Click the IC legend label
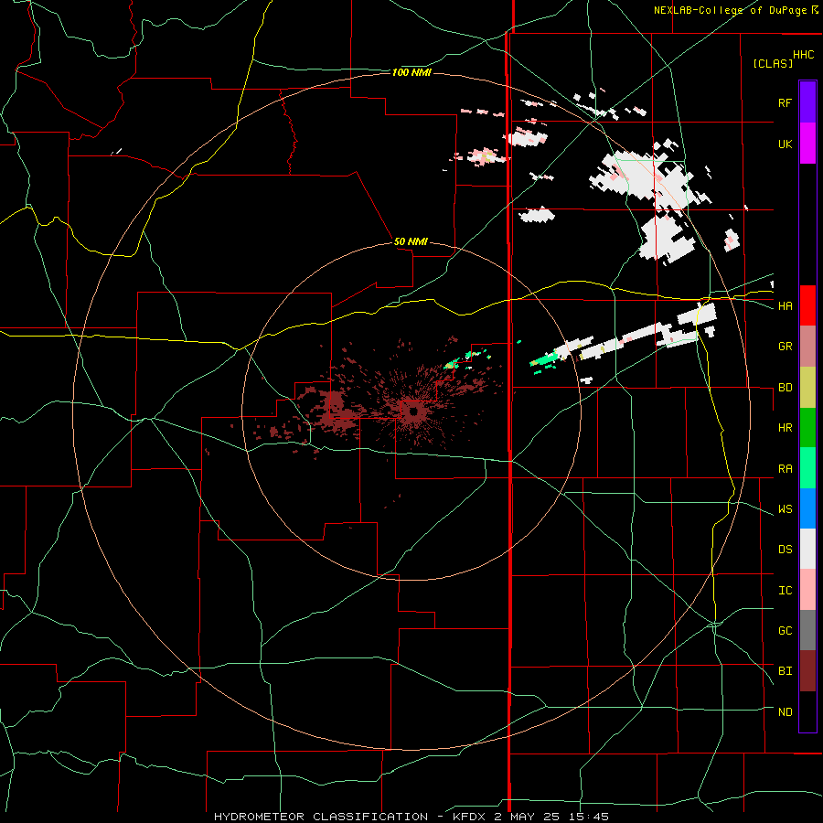The width and height of the screenshot is (823, 823). [x=785, y=591]
